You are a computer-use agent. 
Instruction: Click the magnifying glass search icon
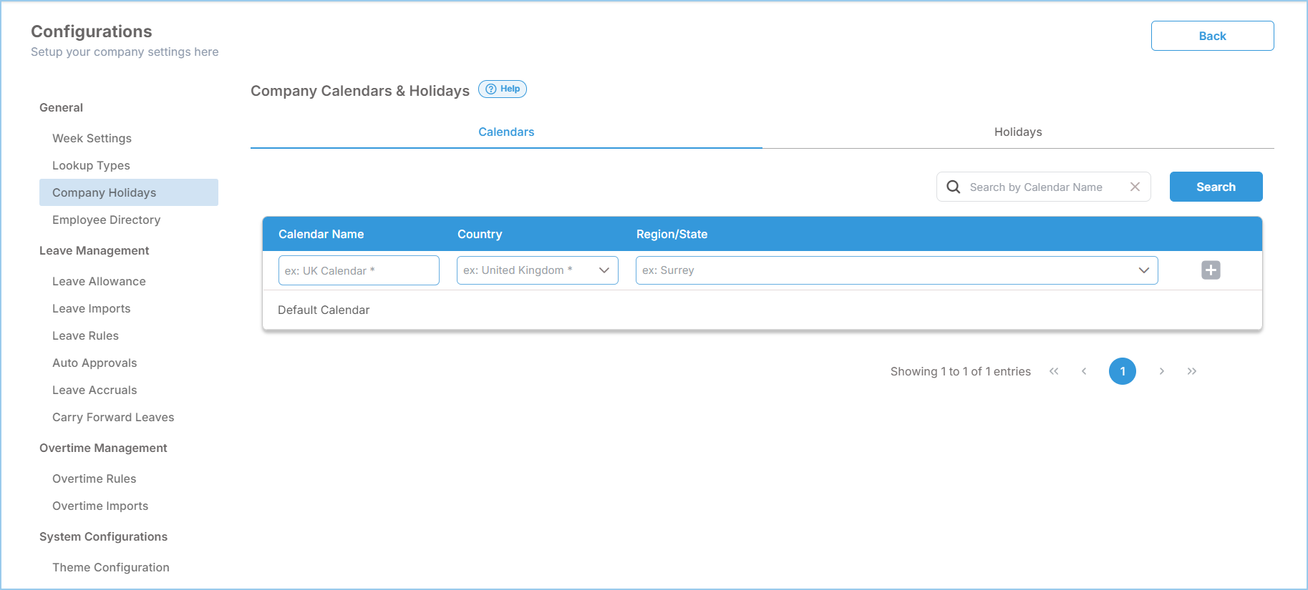point(953,187)
